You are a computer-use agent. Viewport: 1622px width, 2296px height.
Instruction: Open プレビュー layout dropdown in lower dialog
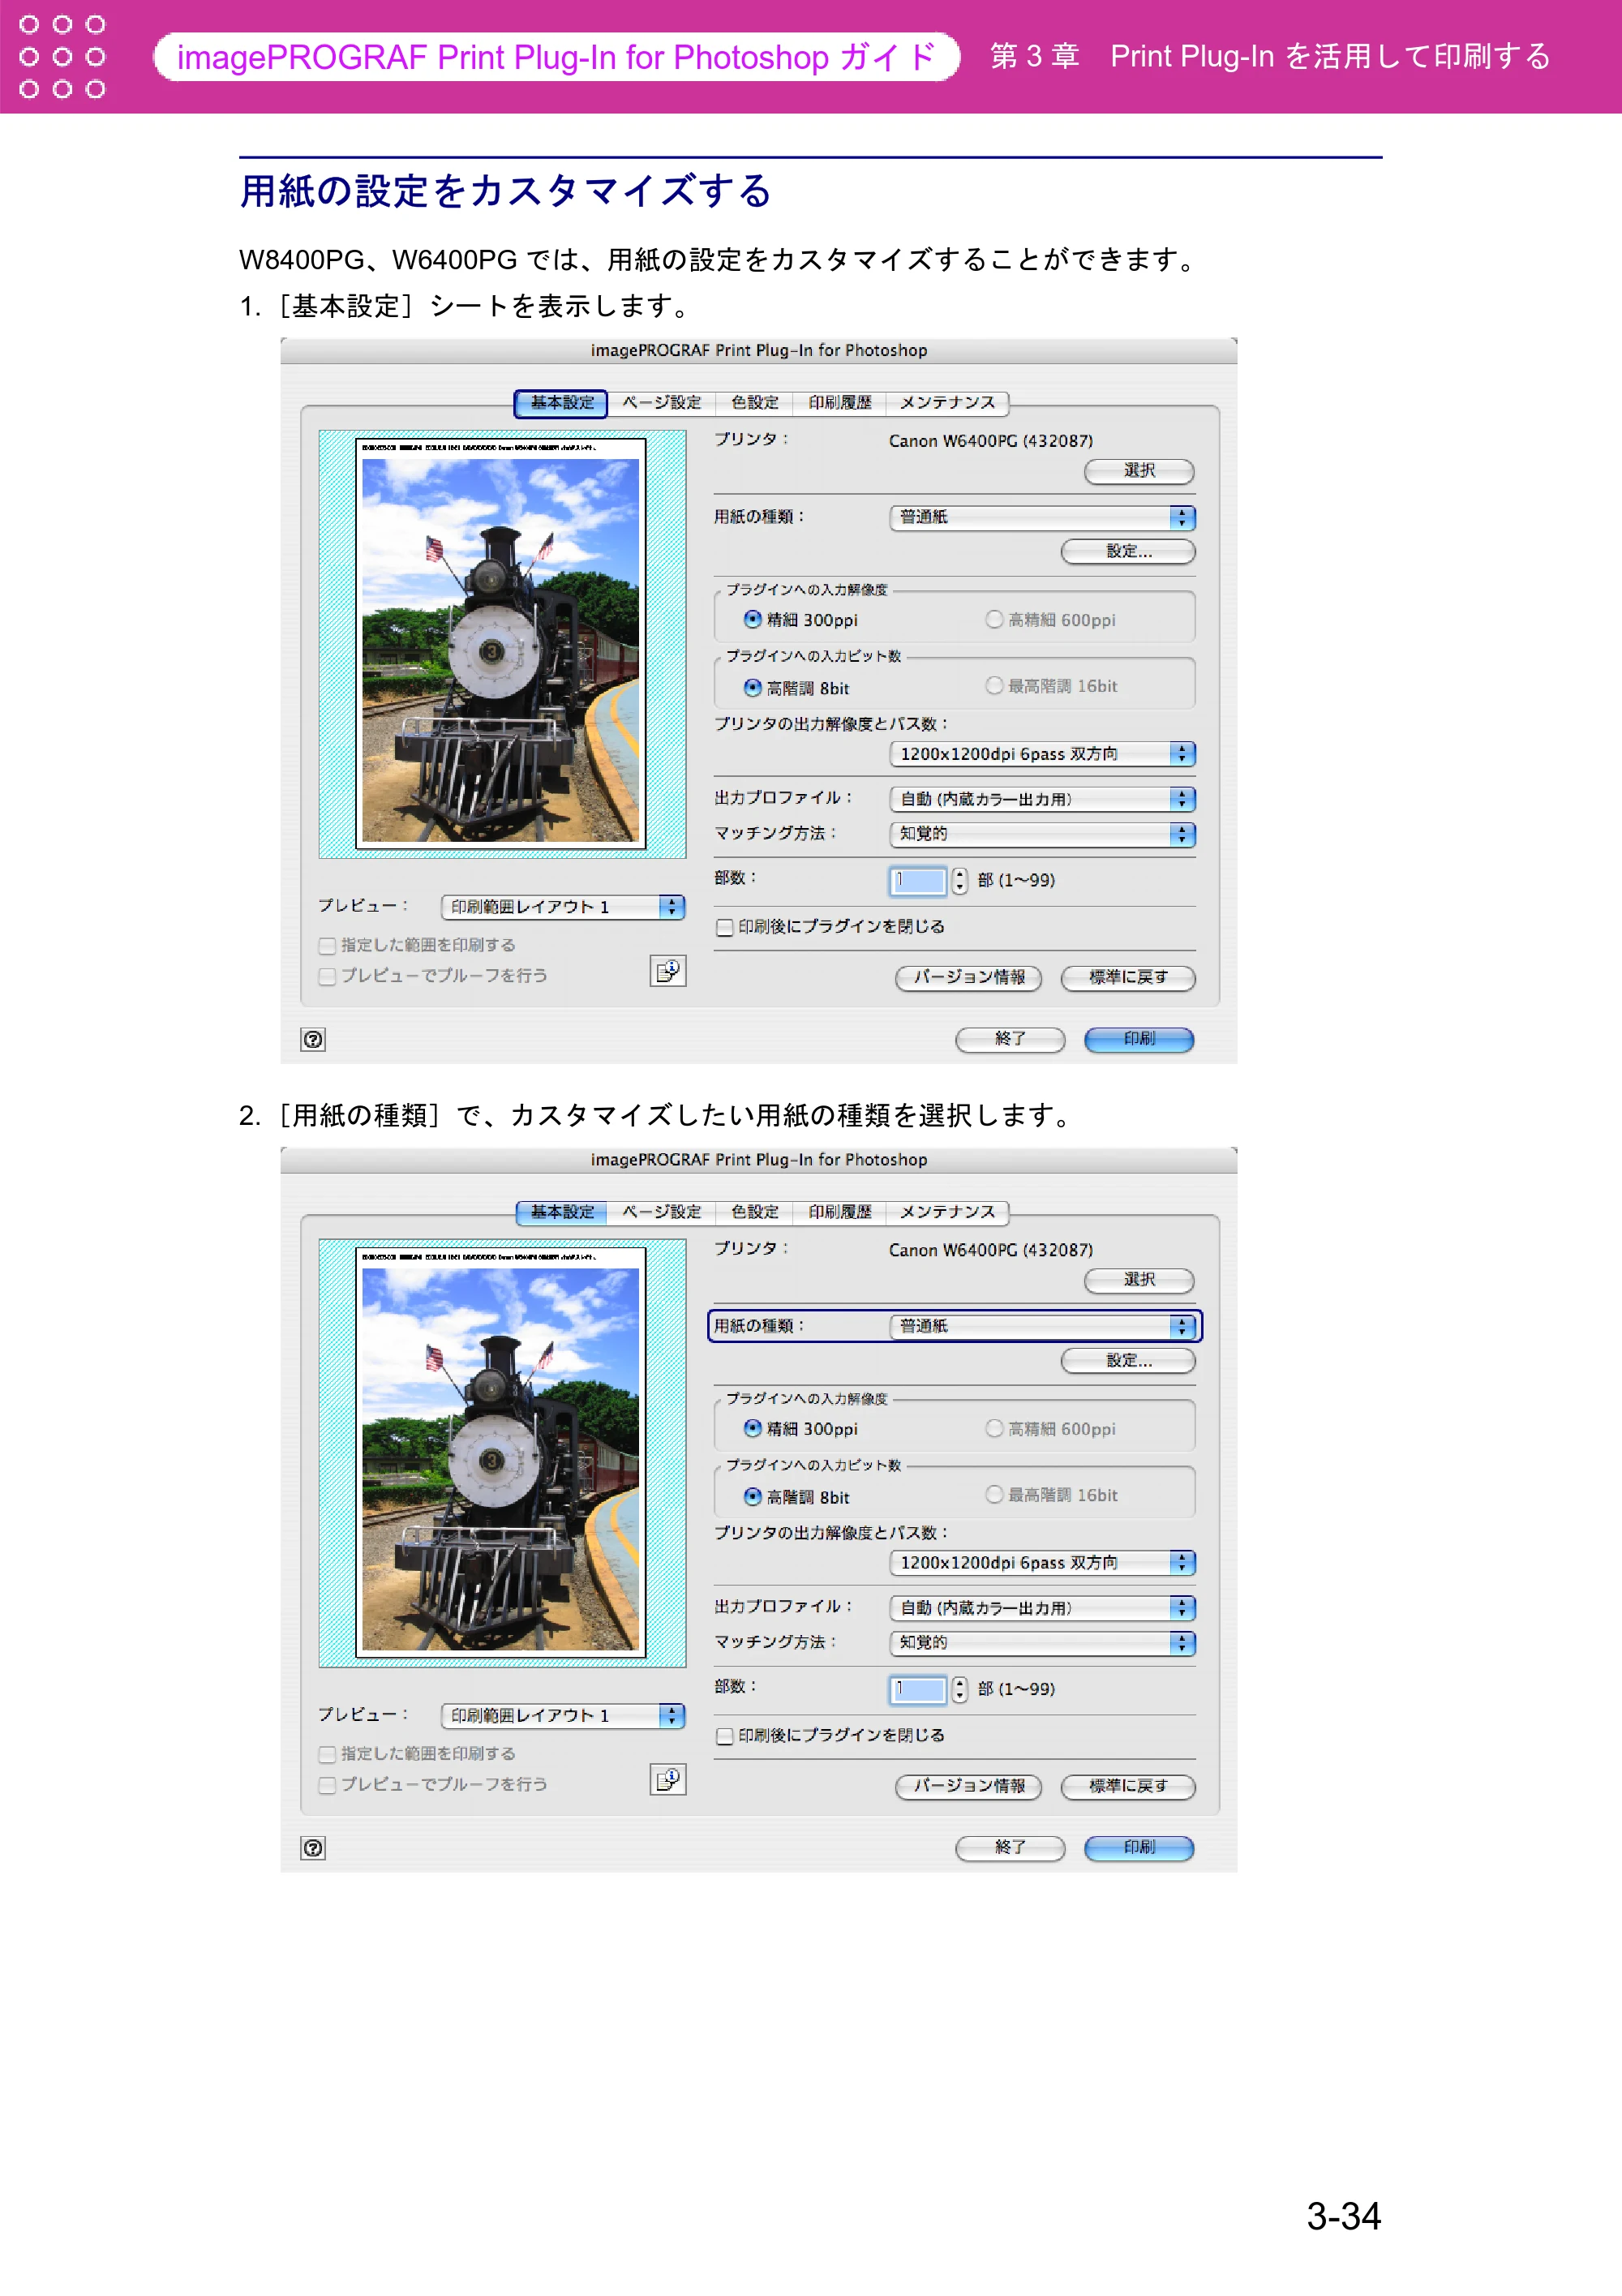tap(563, 1716)
